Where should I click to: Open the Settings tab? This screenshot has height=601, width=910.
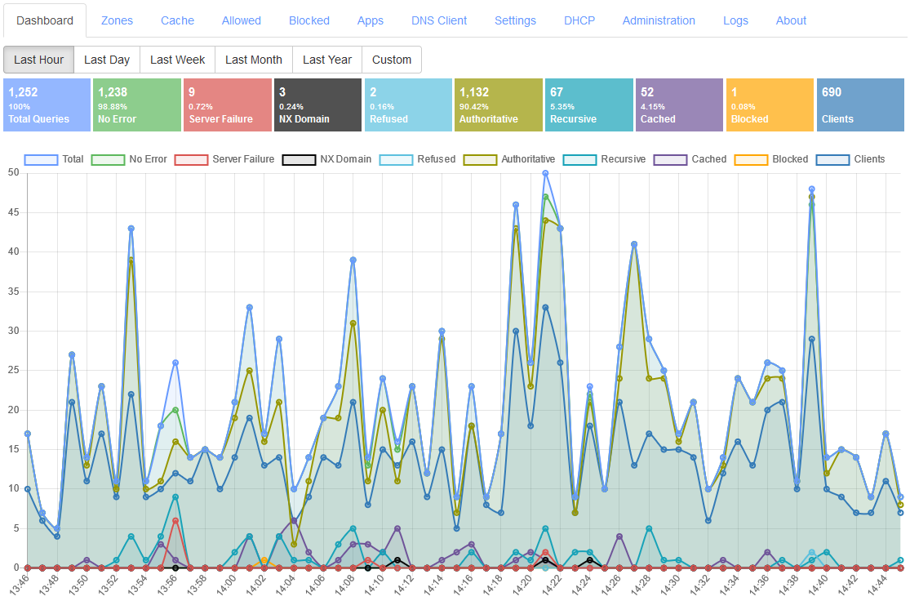click(515, 20)
